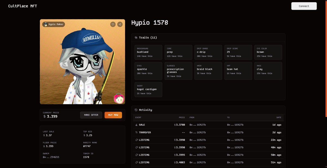Select the EYE COLOR brown trait card
327x168 pixels.
(268, 52)
